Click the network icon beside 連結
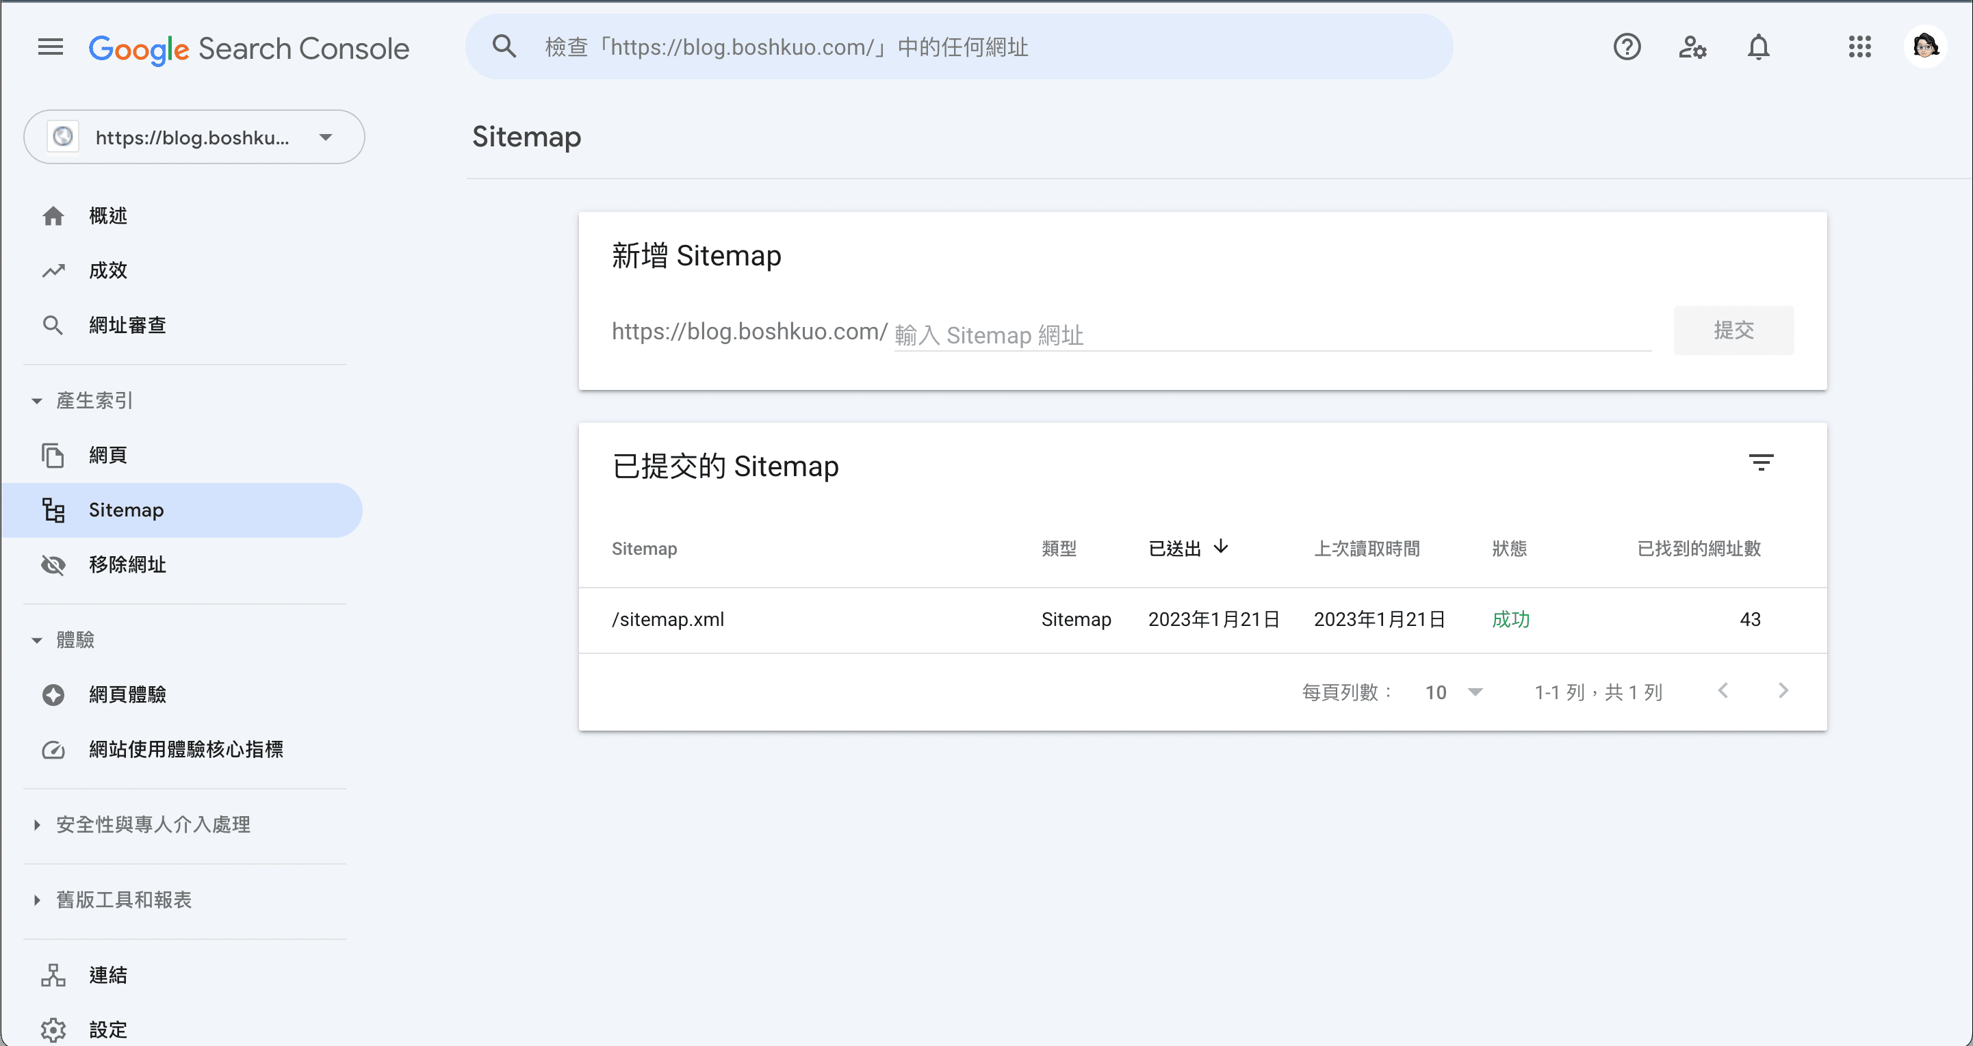This screenshot has width=1973, height=1046. click(53, 976)
